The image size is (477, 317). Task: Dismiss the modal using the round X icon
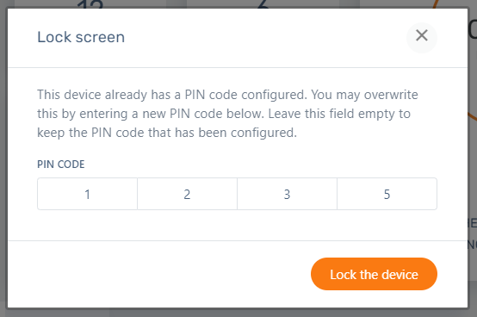click(422, 37)
